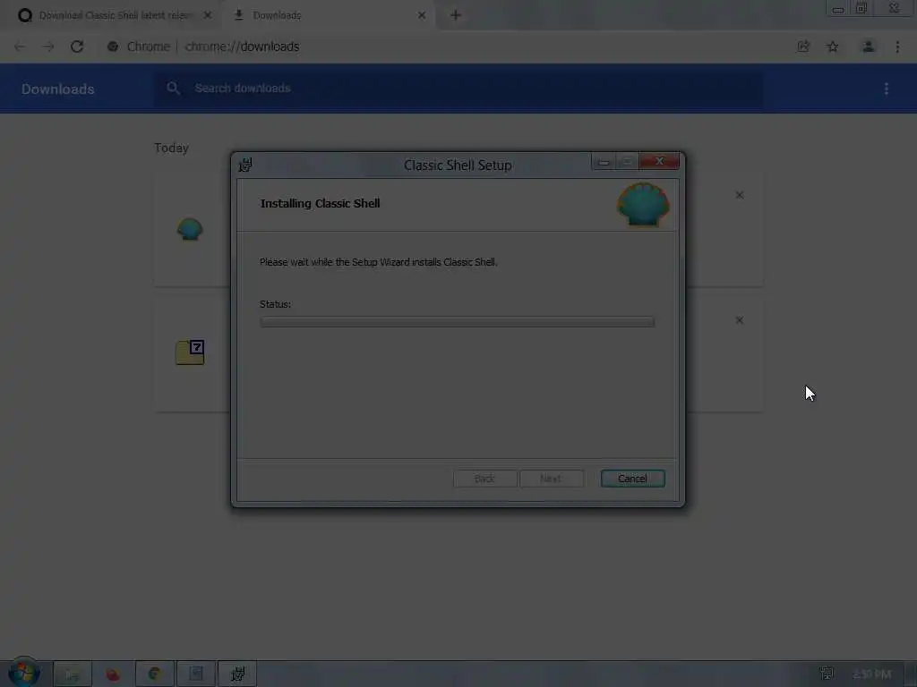Click the 7-Zip download file icon
The width and height of the screenshot is (917, 687).
(190, 352)
